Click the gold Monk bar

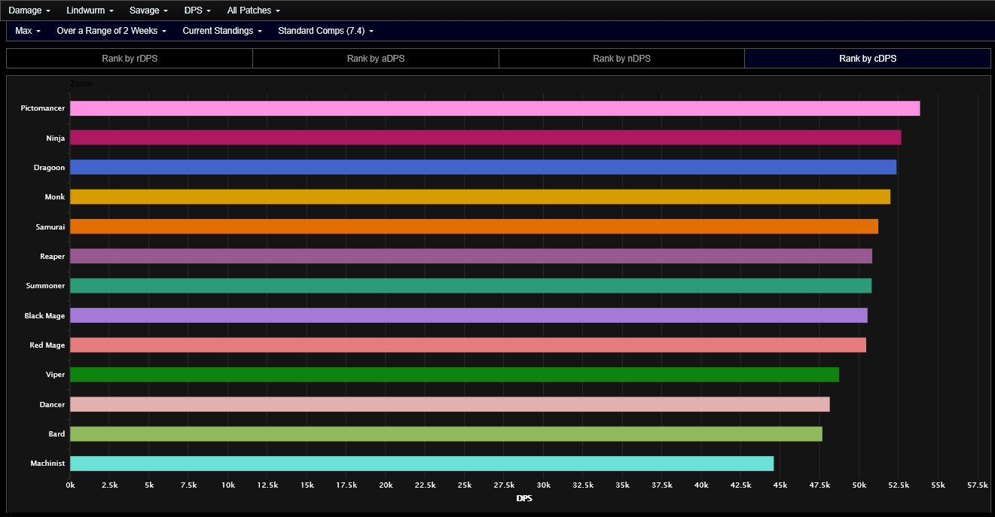tap(480, 196)
